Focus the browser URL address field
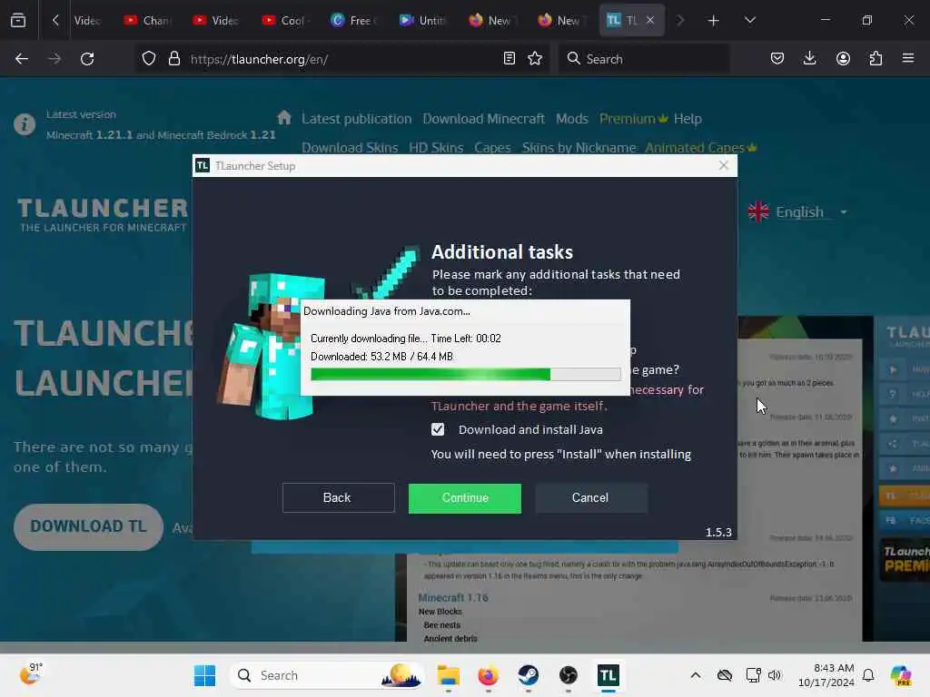The height and width of the screenshot is (697, 930). [341, 59]
